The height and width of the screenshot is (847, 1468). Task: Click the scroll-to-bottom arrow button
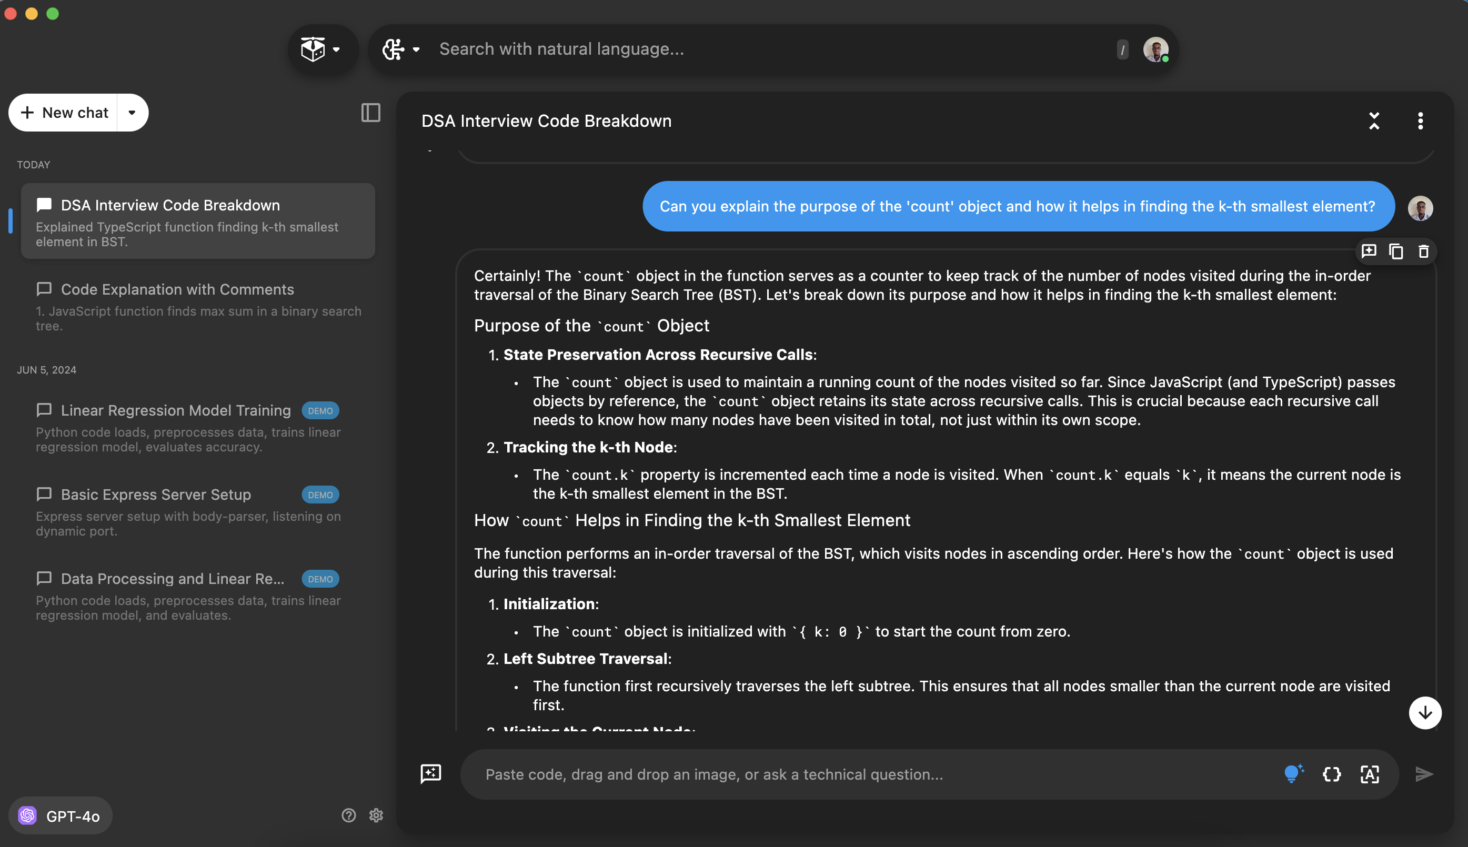pyautogui.click(x=1424, y=713)
